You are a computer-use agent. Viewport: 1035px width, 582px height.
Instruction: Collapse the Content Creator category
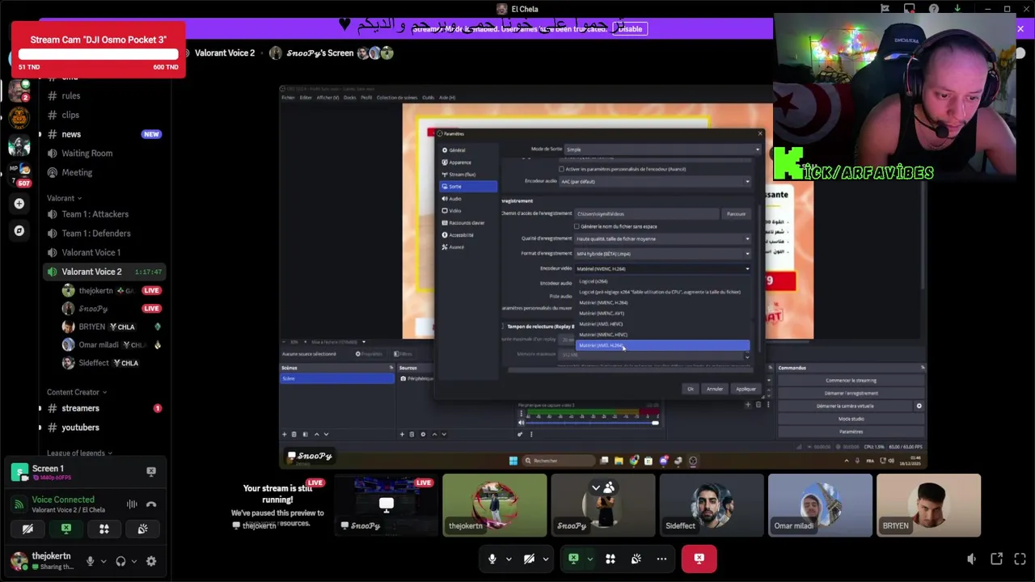(77, 392)
